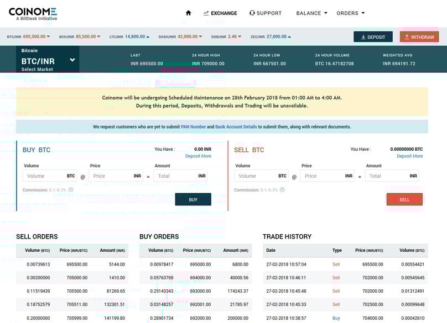Click the Weighted Avg value
Screen dimensions: 447x323
click(399, 63)
